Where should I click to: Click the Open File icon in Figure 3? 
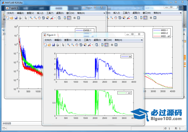(49, 45)
